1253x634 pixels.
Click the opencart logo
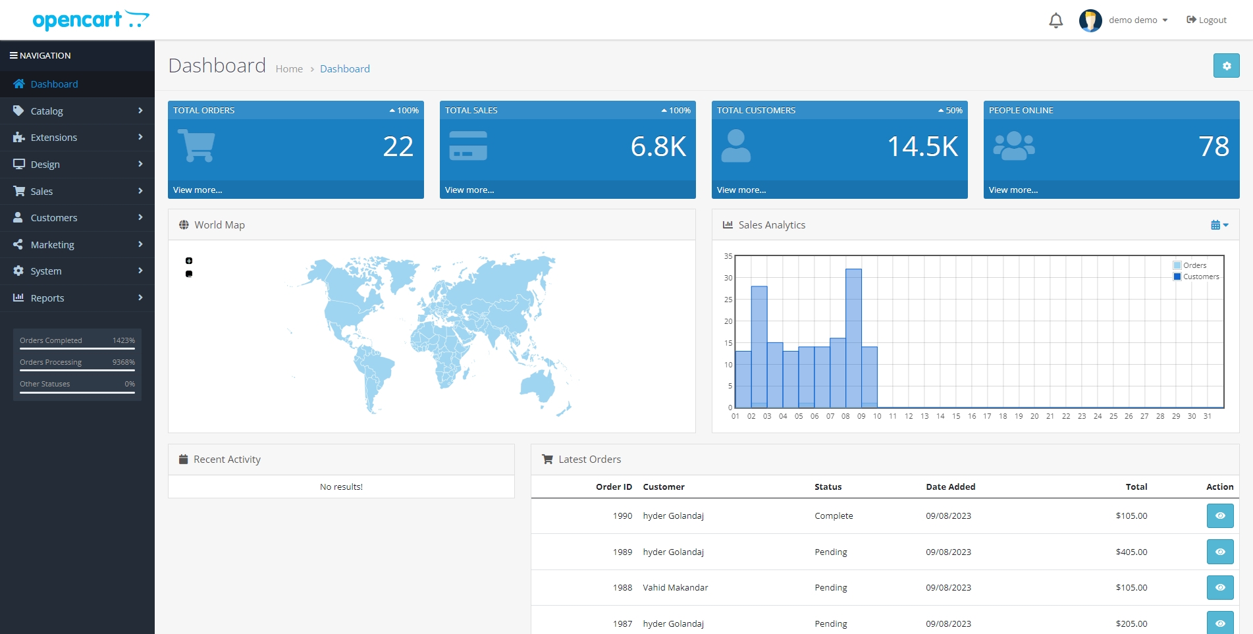tap(91, 20)
